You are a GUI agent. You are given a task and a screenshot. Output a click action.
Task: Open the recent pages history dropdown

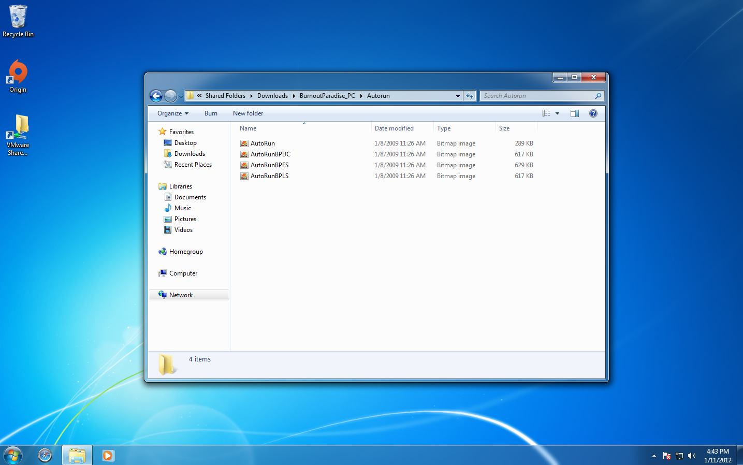click(x=181, y=96)
